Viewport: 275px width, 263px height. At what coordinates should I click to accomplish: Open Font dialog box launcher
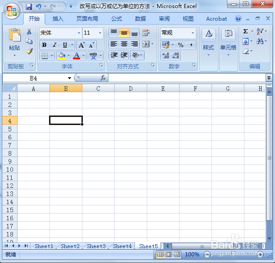[x=101, y=65]
